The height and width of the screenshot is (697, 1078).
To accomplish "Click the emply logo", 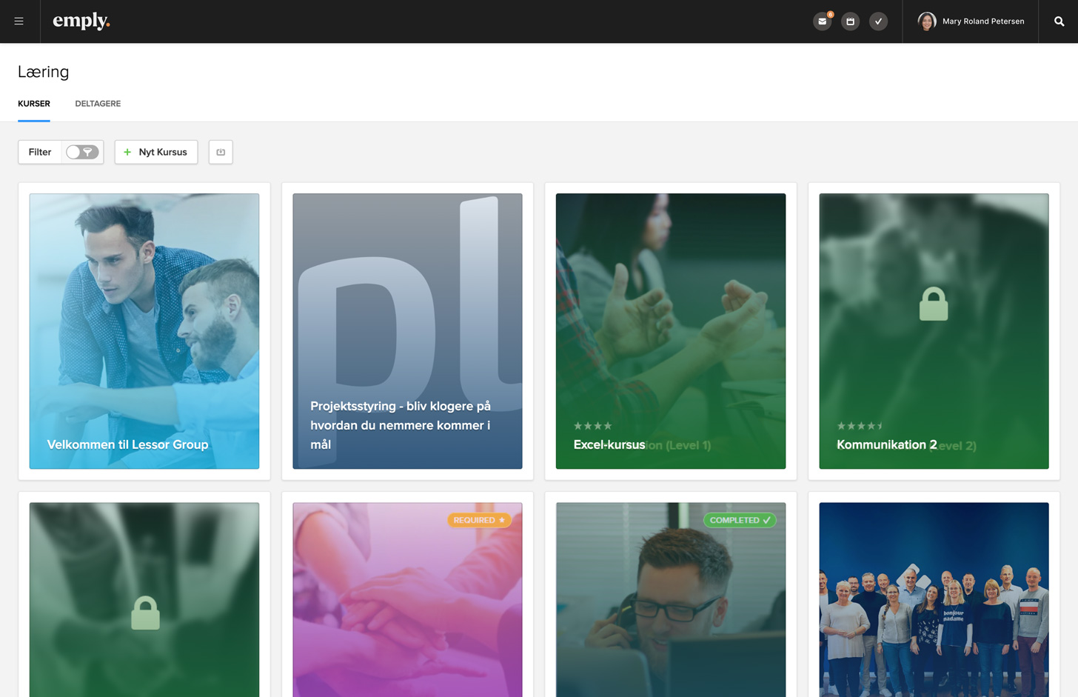I will (x=81, y=21).
